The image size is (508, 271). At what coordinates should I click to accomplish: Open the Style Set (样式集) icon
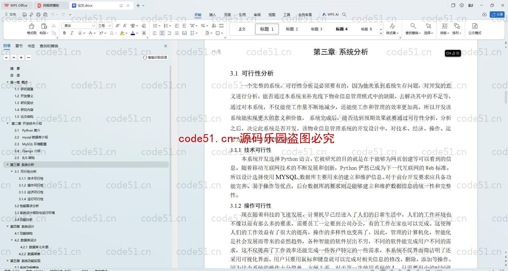392,26
